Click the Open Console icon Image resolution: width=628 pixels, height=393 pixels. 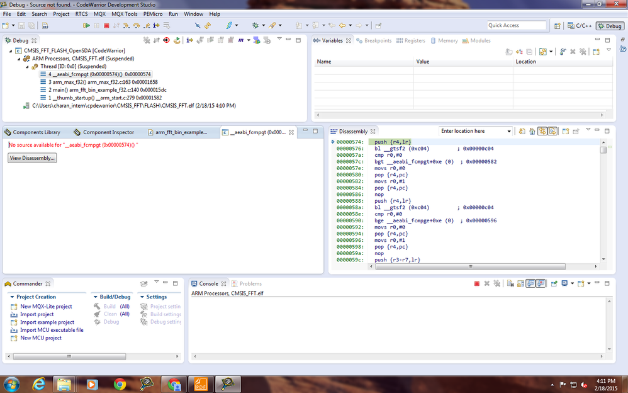coord(581,283)
